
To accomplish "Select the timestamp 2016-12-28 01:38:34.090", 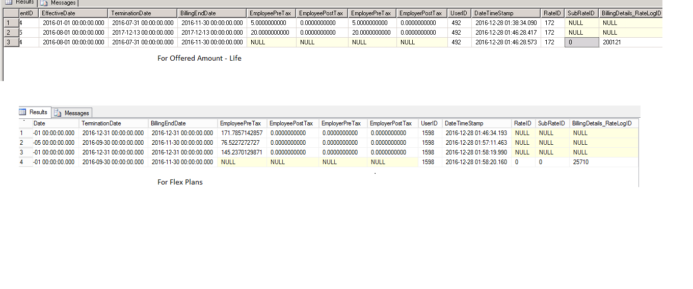I will click(x=505, y=23).
